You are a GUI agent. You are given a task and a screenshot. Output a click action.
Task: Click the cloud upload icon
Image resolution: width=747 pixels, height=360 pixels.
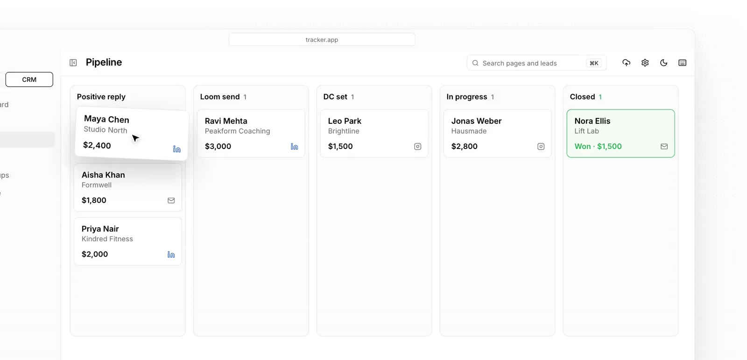627,63
